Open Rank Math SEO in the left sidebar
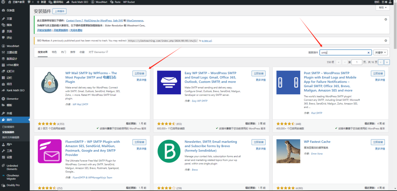The height and width of the screenshot is (191, 397). [15, 90]
